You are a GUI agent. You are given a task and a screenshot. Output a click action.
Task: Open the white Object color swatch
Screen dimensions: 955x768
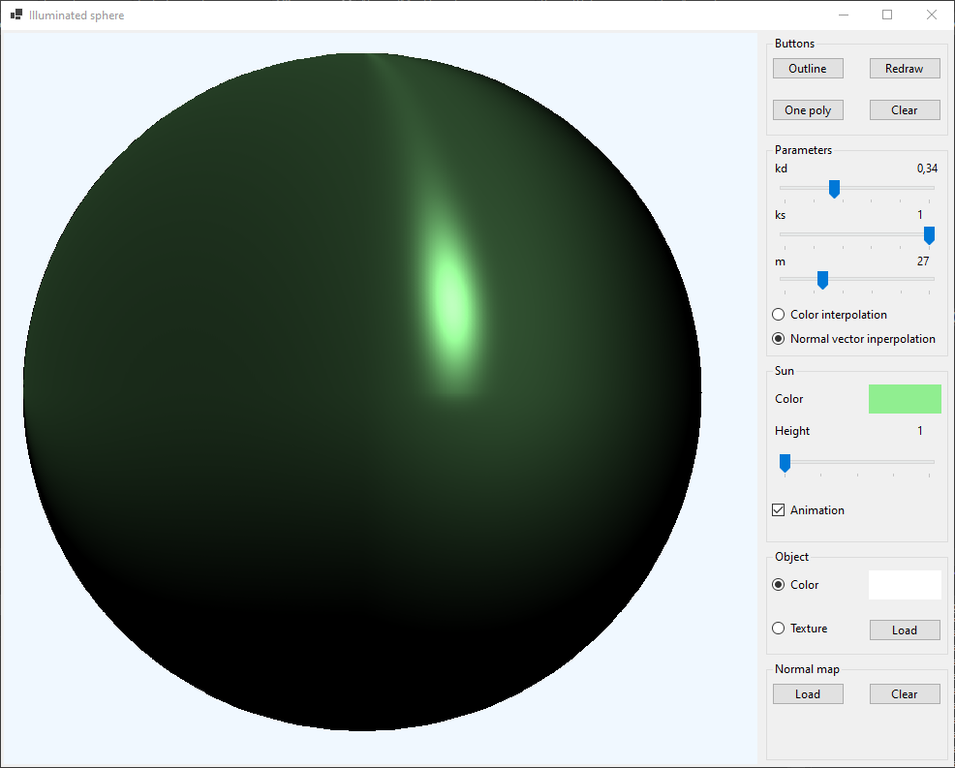point(905,585)
